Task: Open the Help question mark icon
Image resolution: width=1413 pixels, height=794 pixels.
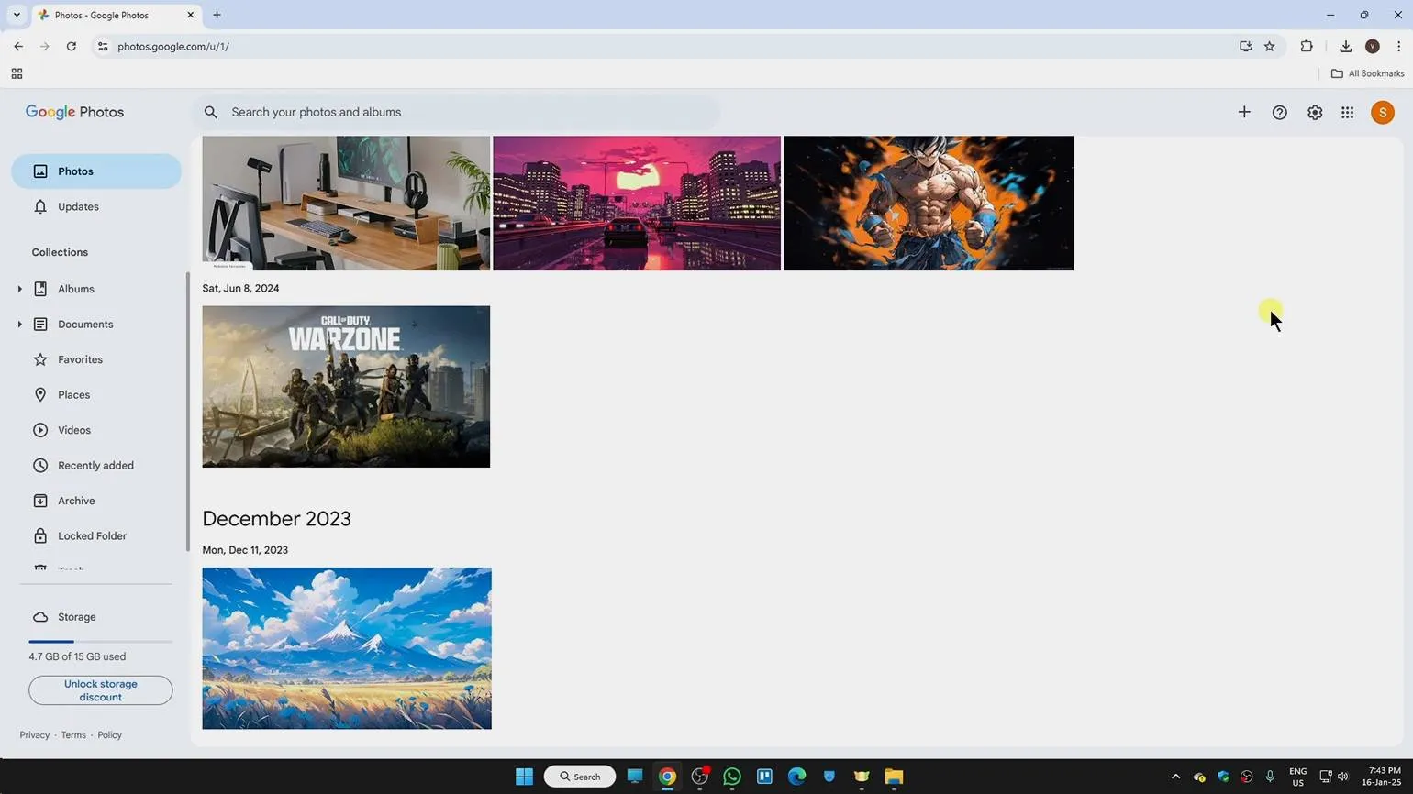Action: 1279,112
